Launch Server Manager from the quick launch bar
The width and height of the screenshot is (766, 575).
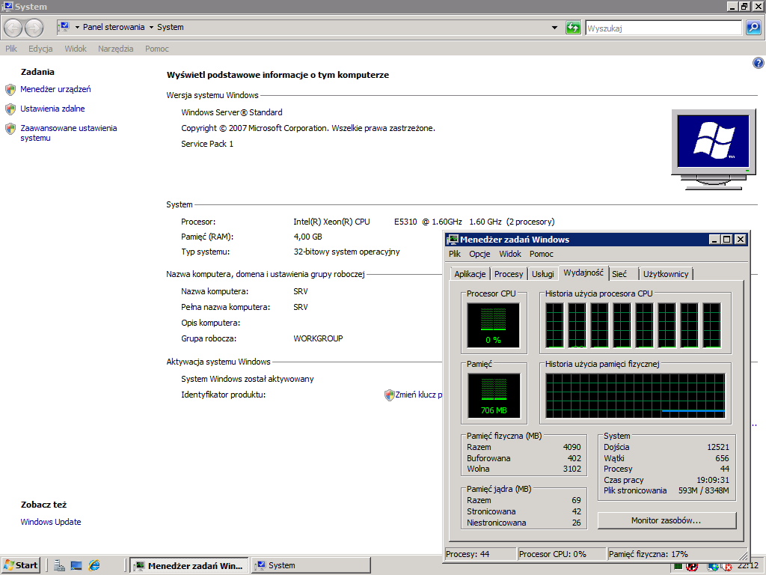(60, 565)
